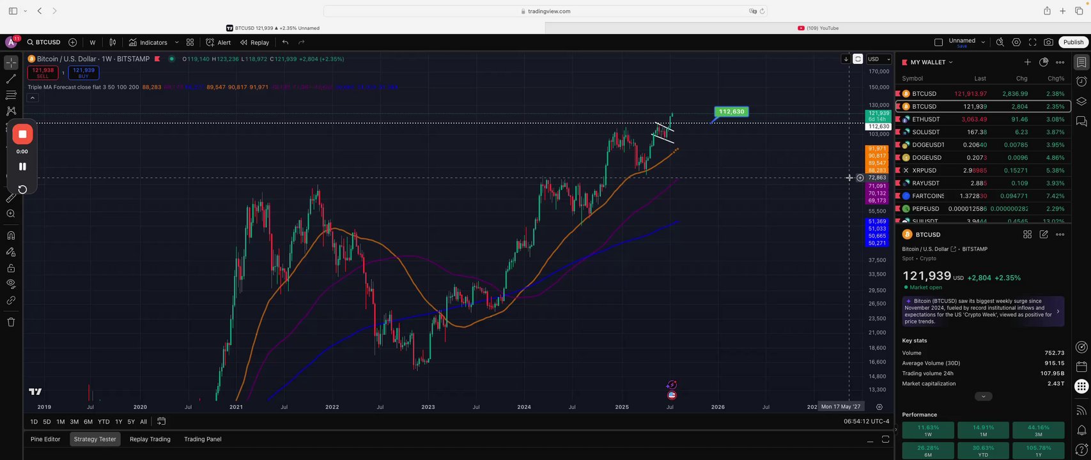This screenshot has width=1091, height=460.
Task: Open quick search icon in toolbar
Action: [1000, 42]
